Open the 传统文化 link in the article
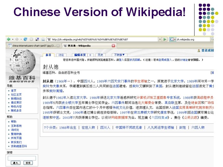Viewport: 223px width, 167px height. click(119, 108)
